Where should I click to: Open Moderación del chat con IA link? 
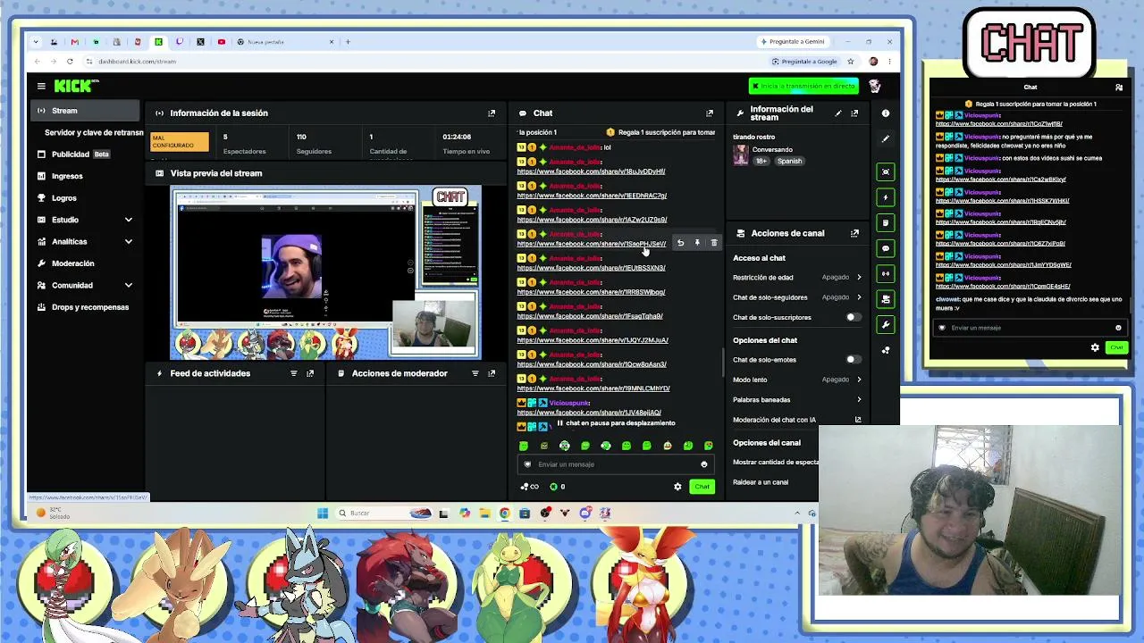click(x=797, y=420)
